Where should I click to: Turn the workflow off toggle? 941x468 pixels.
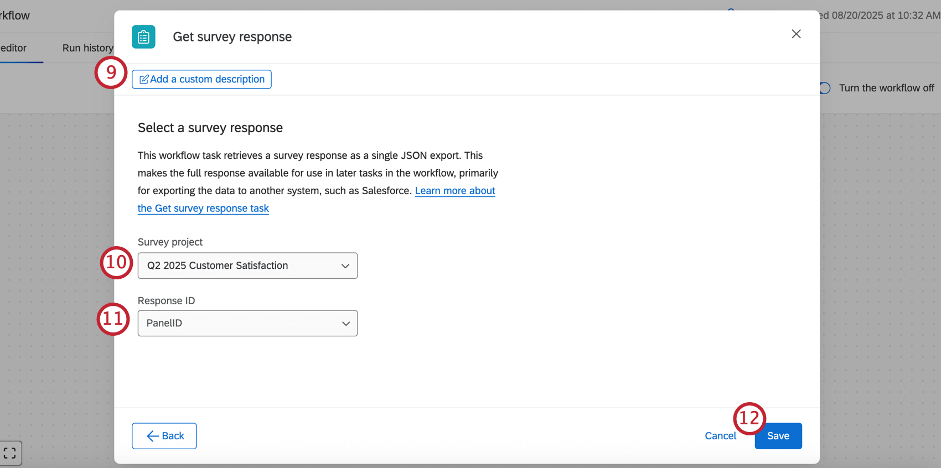pos(825,88)
